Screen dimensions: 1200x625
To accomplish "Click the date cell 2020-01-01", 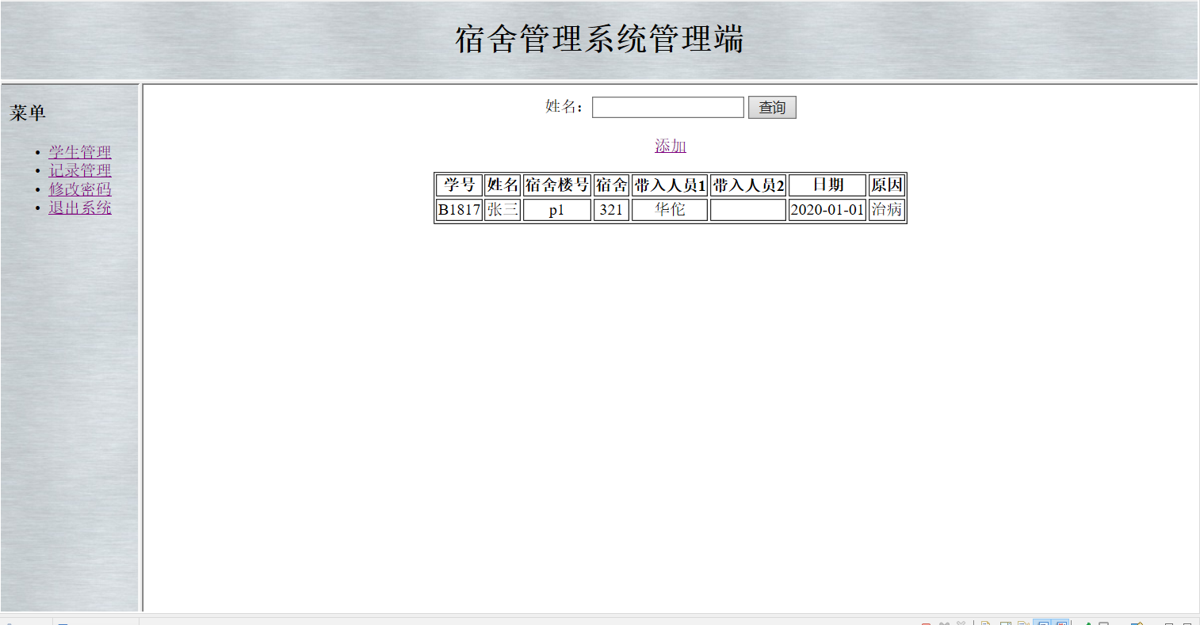I will pyautogui.click(x=826, y=209).
